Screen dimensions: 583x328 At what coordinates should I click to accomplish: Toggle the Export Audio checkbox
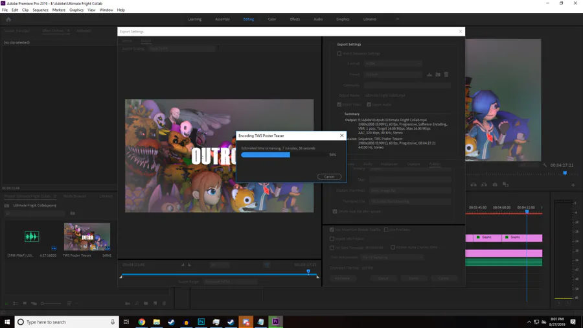tap(369, 104)
